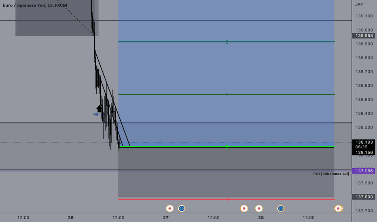
Task: Click the dark green target line labeled 1
Action: tap(227, 94)
